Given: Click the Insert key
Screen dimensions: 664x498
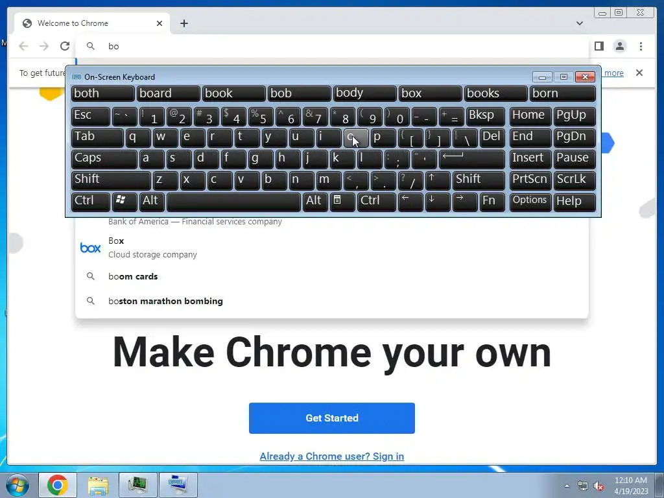Looking at the screenshot, I should coord(530,159).
